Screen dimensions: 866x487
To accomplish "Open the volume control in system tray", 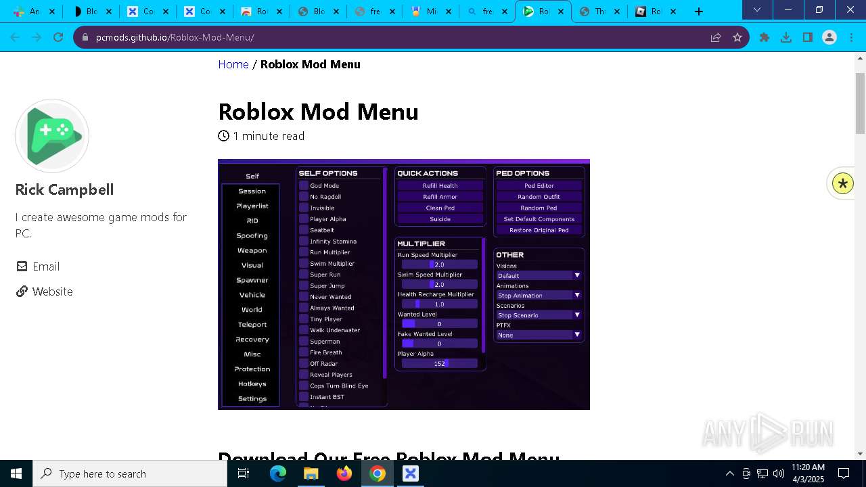I will 779,473.
